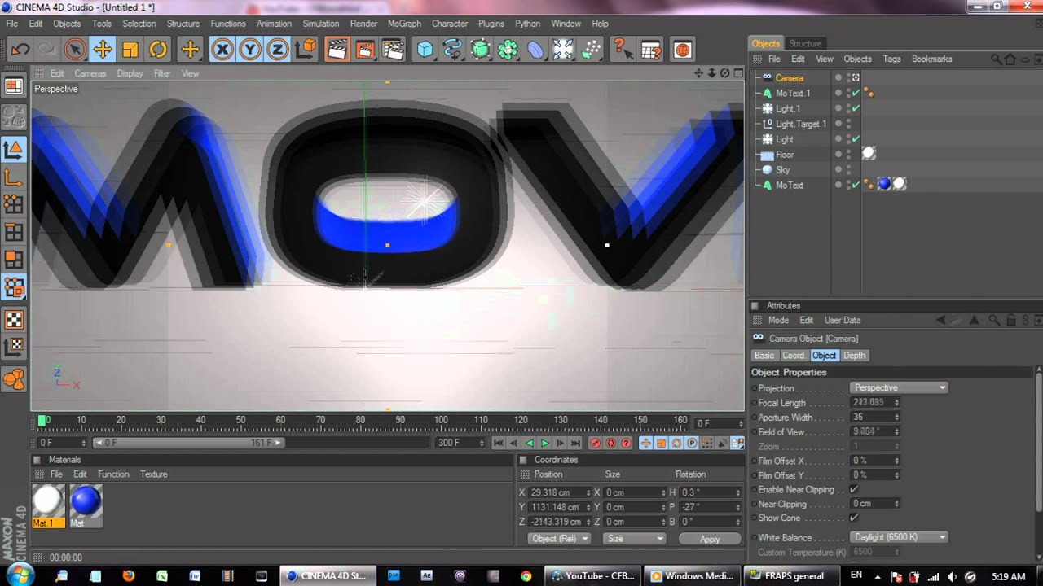
Task: Click the Render Active View clapperboard icon
Action: tap(337, 50)
